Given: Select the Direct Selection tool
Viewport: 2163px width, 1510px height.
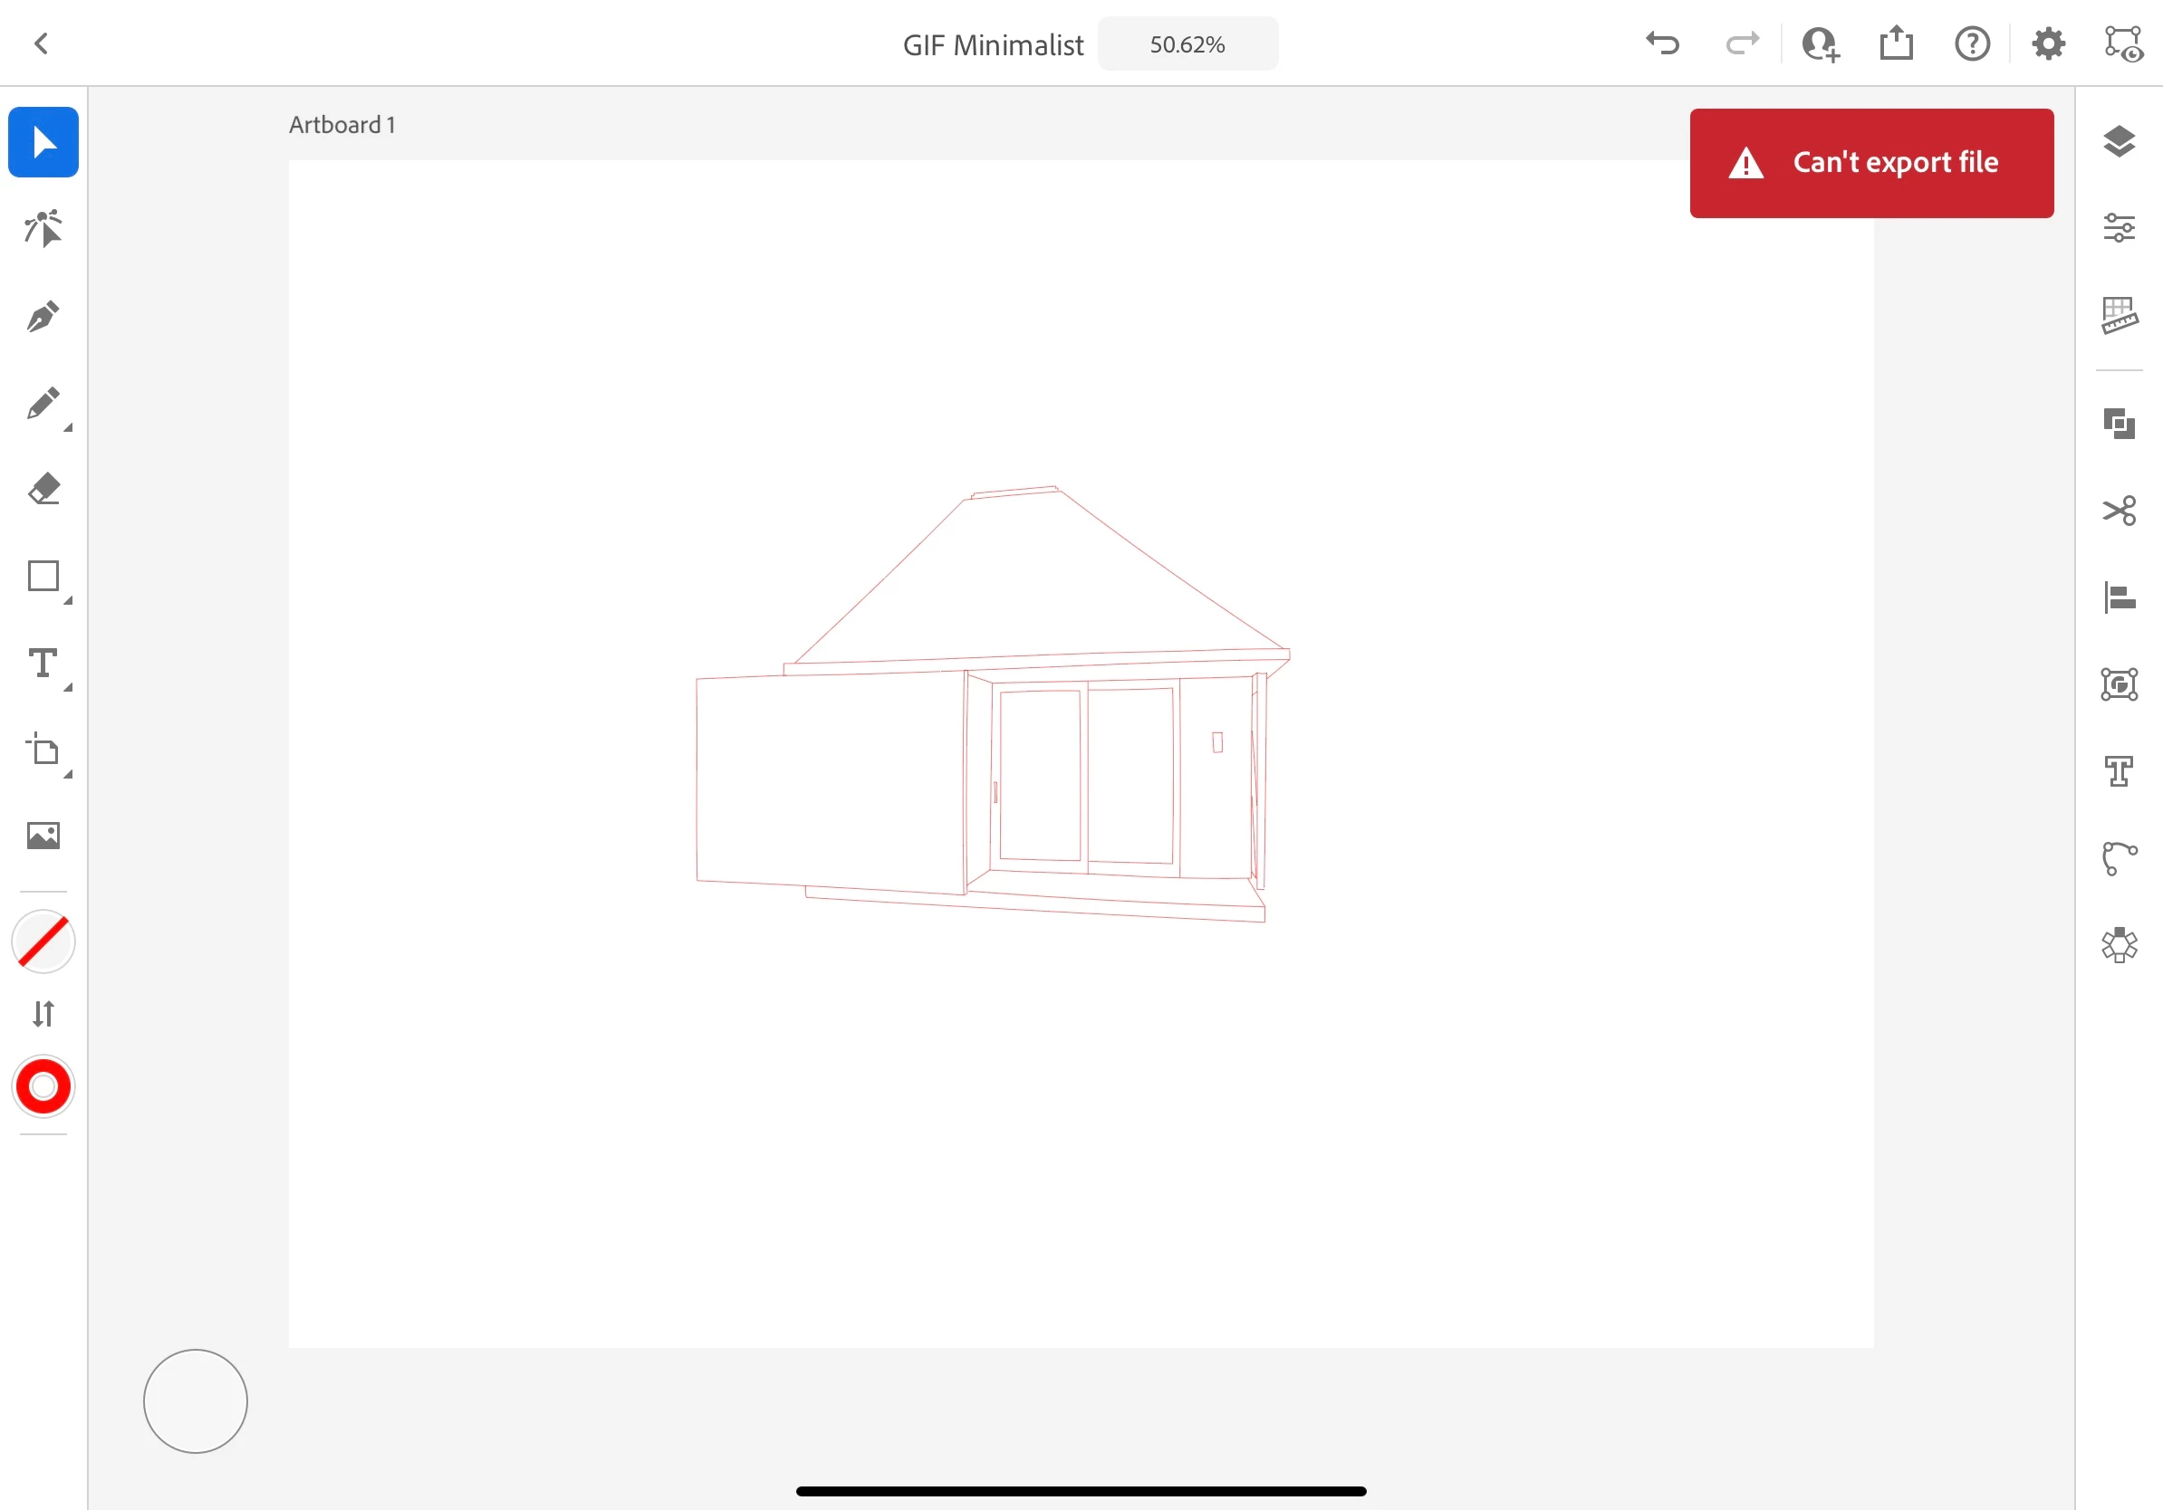Looking at the screenshot, I should [x=43, y=229].
